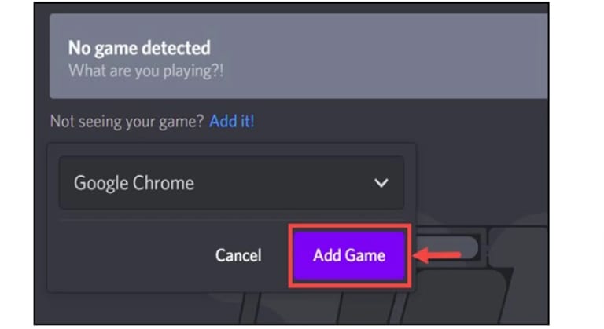Select the "No game detected" heading
Viewport: 604px width, 329px height.
(x=139, y=48)
